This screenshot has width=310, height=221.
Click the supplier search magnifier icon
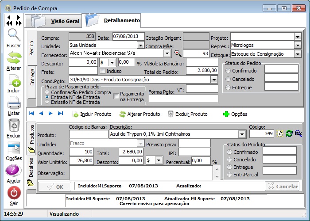[x=178, y=53]
